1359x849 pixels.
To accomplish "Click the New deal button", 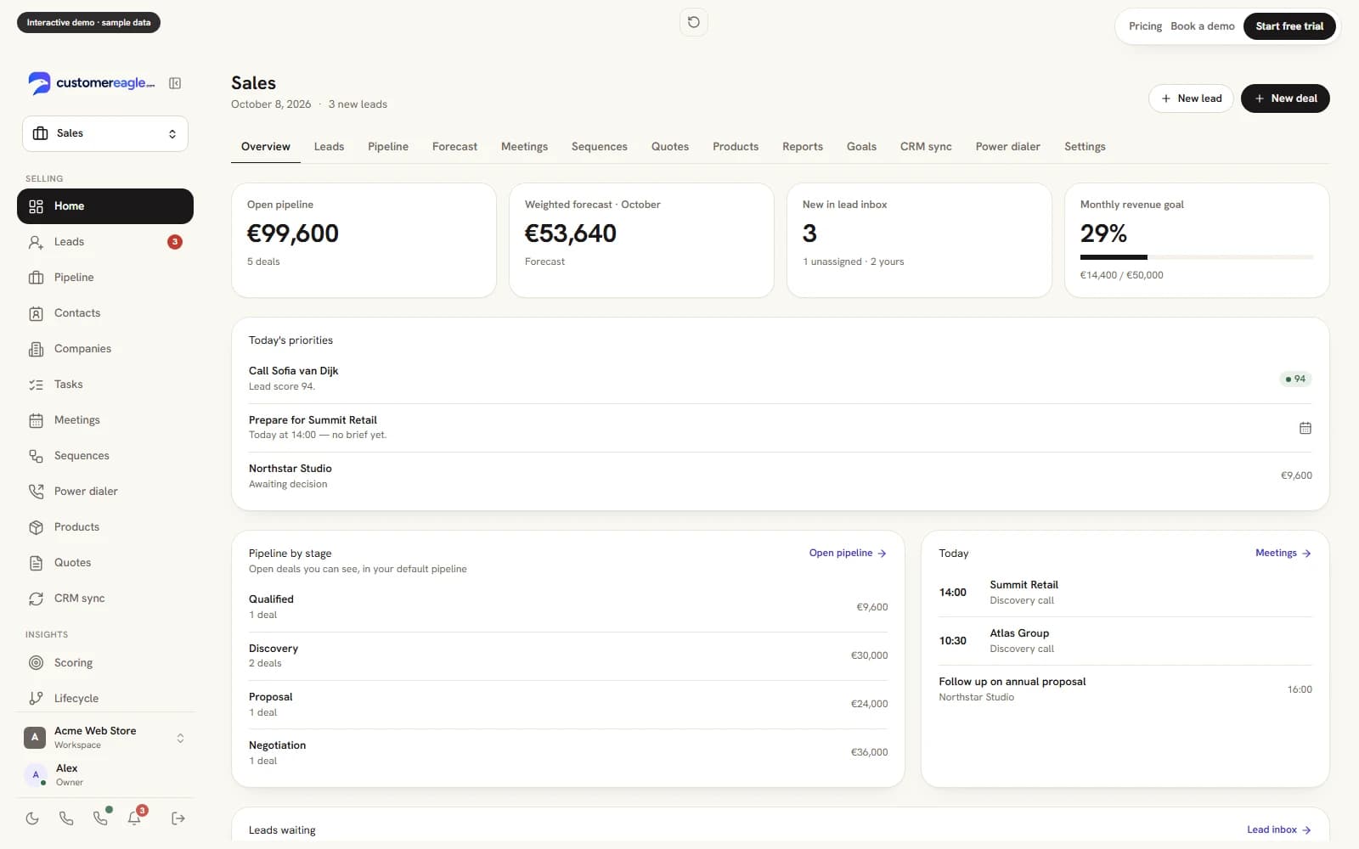I will coord(1285,98).
